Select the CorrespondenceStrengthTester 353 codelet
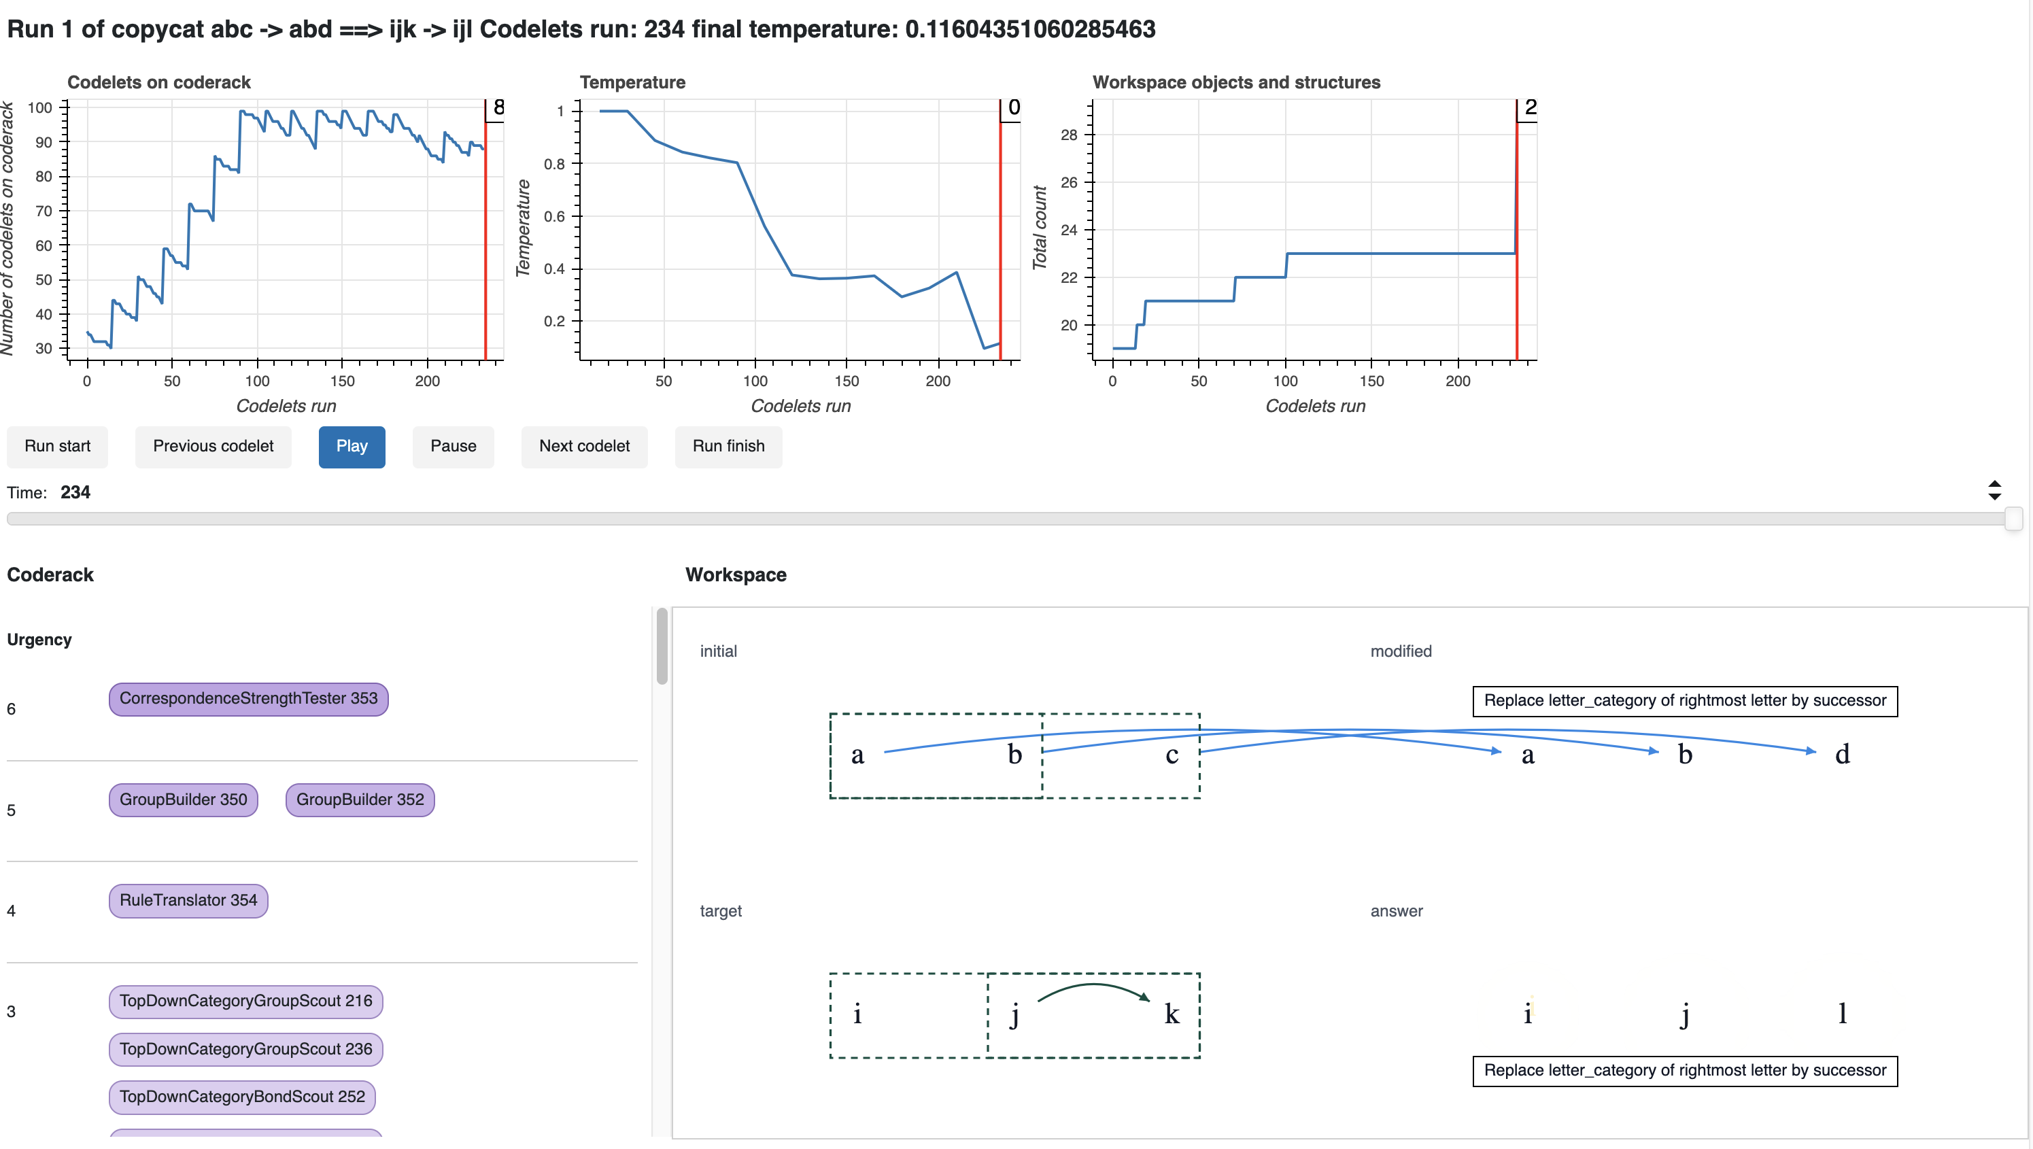2033x1149 pixels. (249, 699)
